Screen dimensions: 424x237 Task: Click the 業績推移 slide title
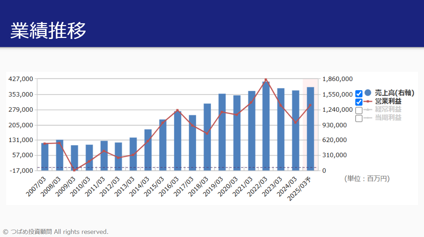point(48,31)
